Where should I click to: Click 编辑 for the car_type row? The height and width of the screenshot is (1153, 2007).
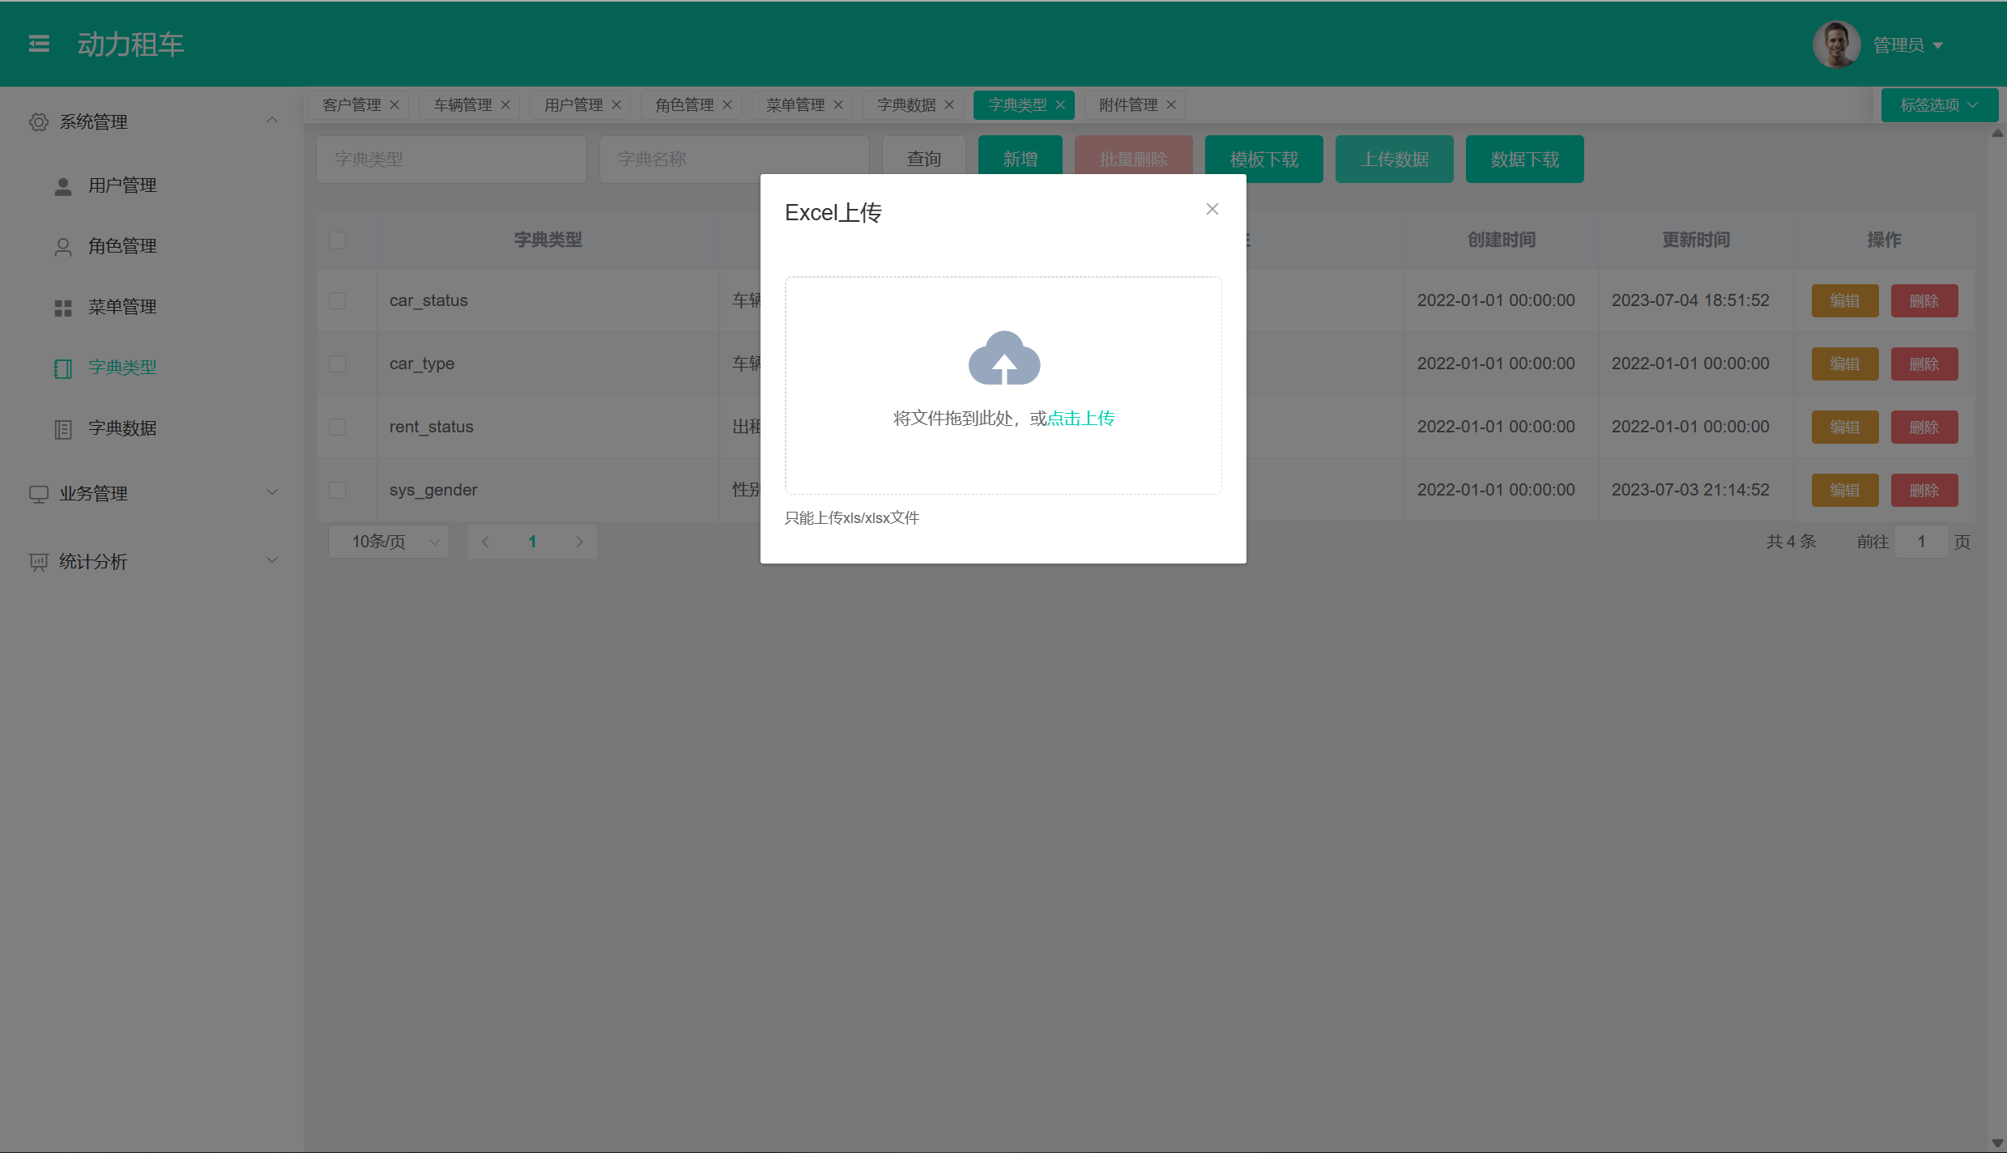[x=1845, y=364]
